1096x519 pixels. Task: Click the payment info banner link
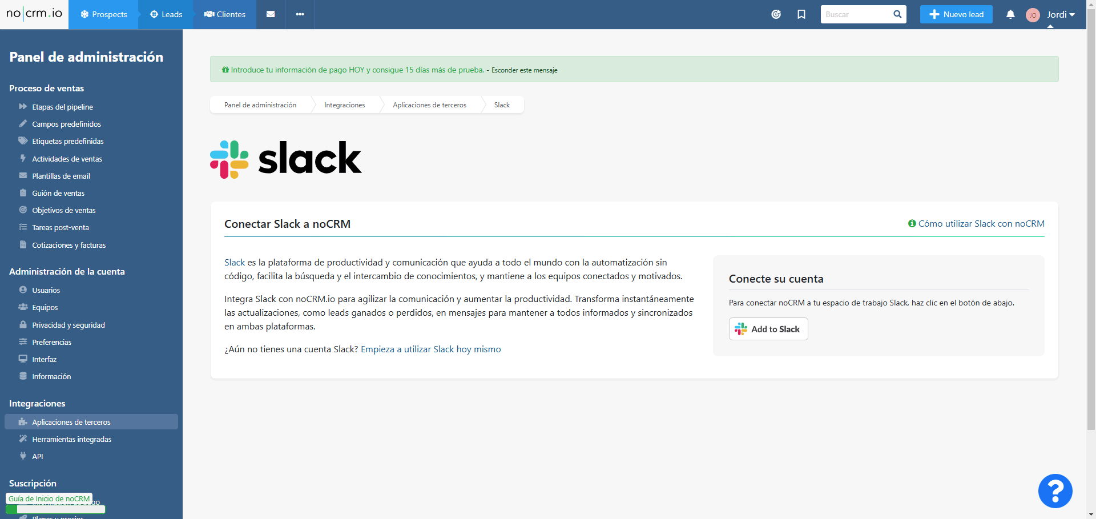(x=357, y=70)
